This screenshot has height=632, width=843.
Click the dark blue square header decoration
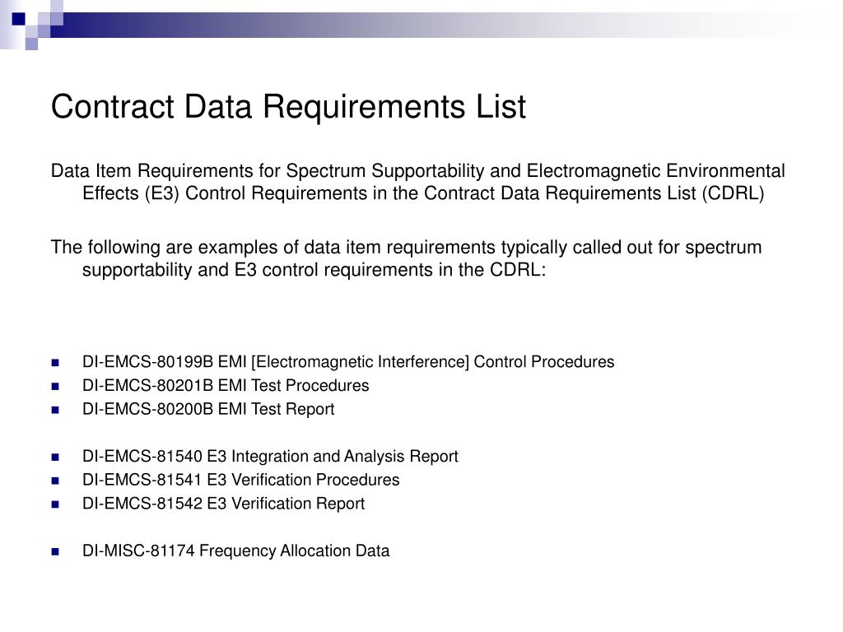coord(18,19)
